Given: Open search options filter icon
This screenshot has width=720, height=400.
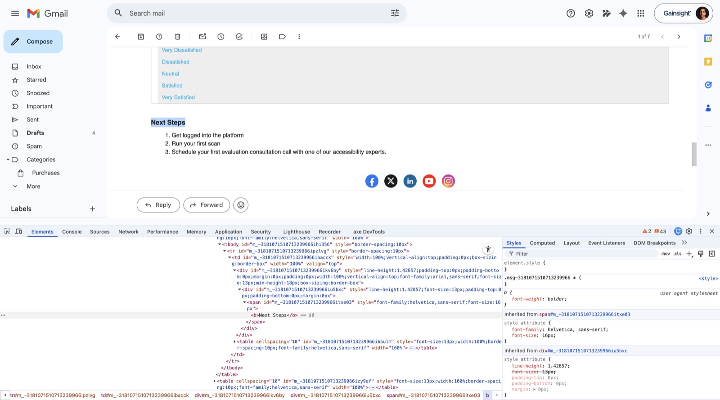Looking at the screenshot, I should click(x=395, y=13).
